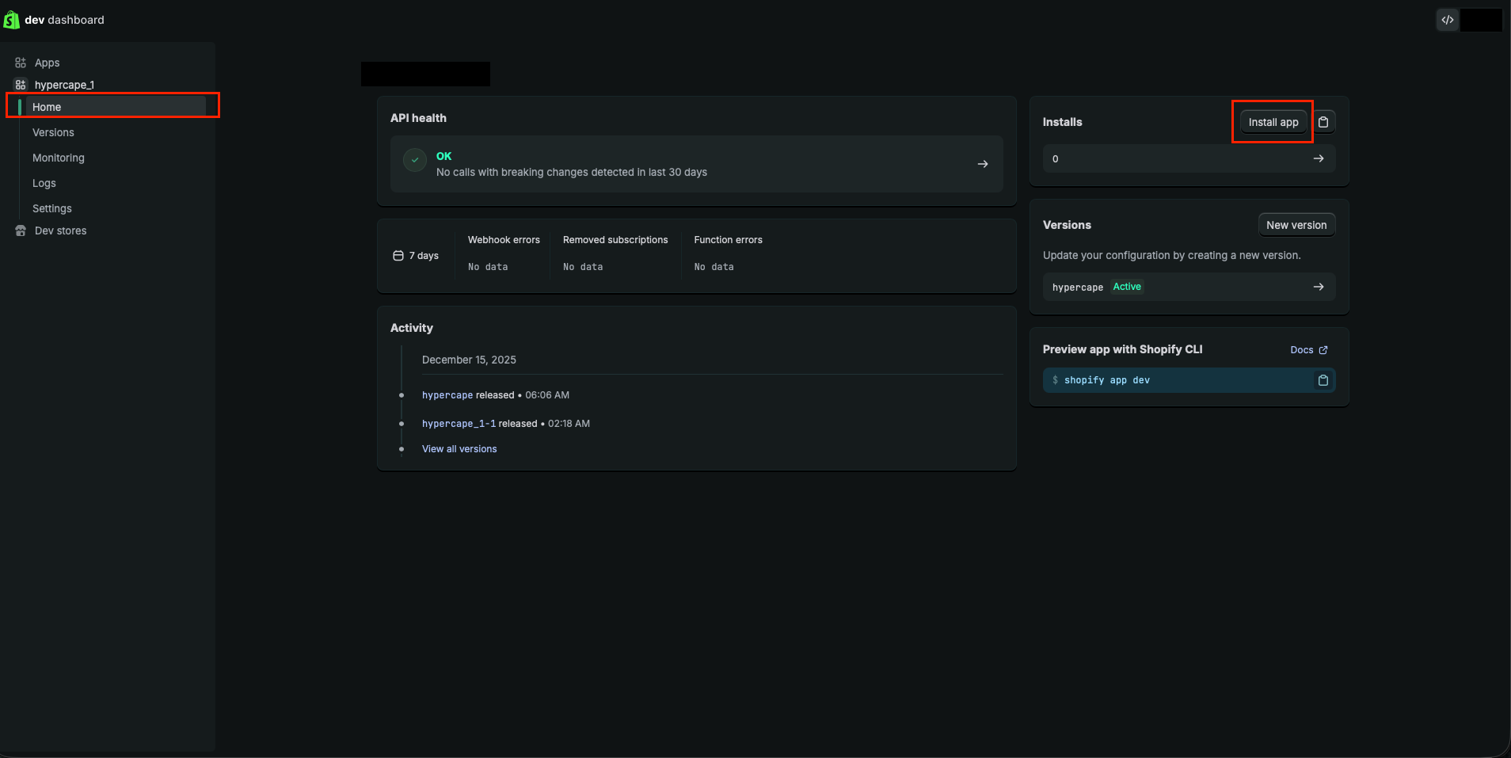The width and height of the screenshot is (1511, 758).
Task: Copy install link via clipboard icon
Action: coord(1323,122)
